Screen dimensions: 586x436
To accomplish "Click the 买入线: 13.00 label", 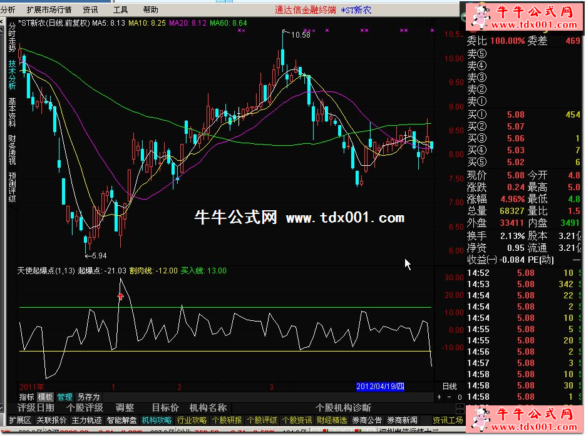I will [x=203, y=271].
